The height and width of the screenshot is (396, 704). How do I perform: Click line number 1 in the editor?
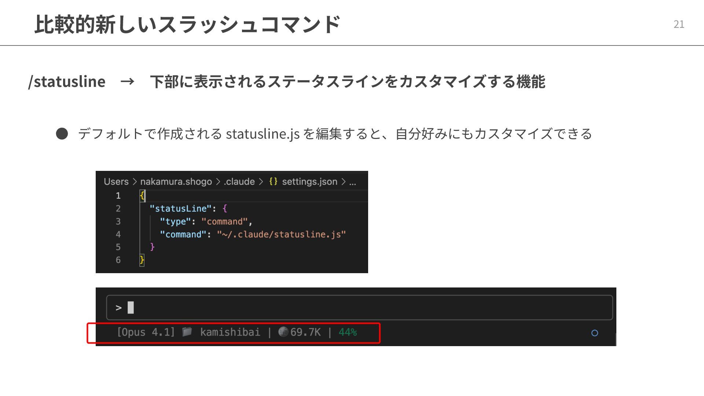click(118, 195)
